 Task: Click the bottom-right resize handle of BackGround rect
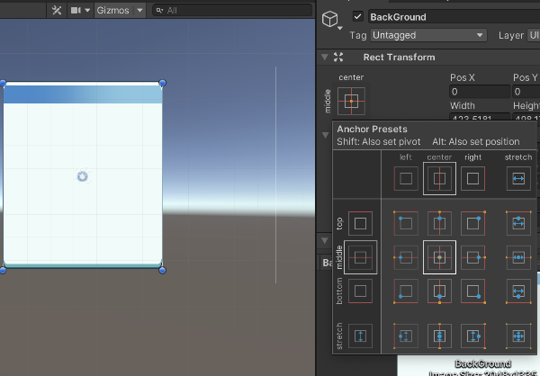tap(162, 270)
